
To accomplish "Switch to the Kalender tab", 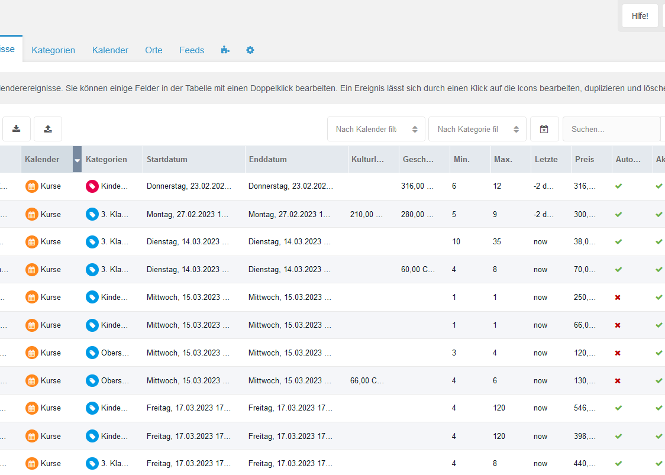I will (110, 50).
